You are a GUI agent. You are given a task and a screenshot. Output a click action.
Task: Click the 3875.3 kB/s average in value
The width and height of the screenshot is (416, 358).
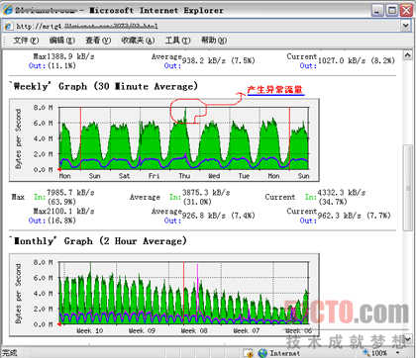206,193
